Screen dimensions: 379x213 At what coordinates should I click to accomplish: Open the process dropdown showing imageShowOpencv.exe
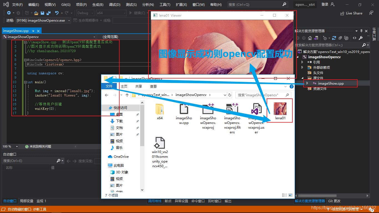43,20
